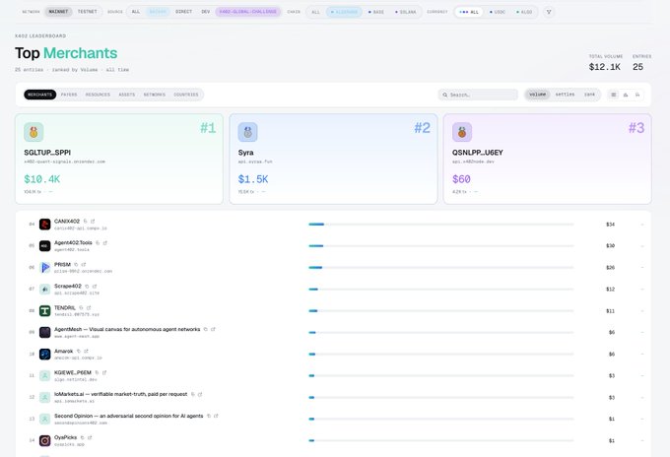Click the OyaPicks logo thumbnail
This screenshot has height=457, width=670.
(x=45, y=440)
